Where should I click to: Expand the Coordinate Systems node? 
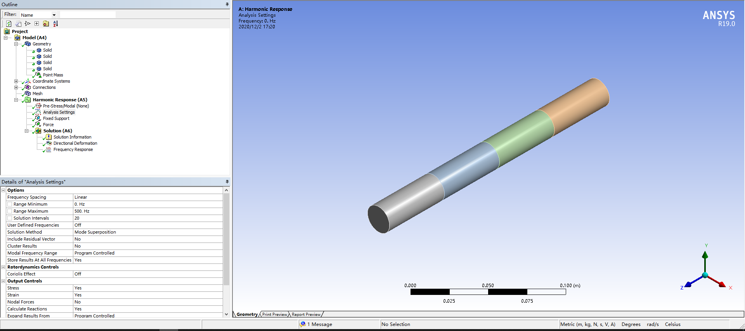point(16,81)
